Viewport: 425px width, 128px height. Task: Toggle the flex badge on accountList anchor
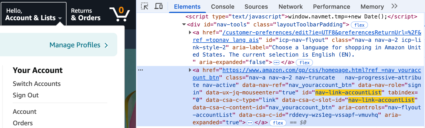pyautogui.click(x=278, y=123)
